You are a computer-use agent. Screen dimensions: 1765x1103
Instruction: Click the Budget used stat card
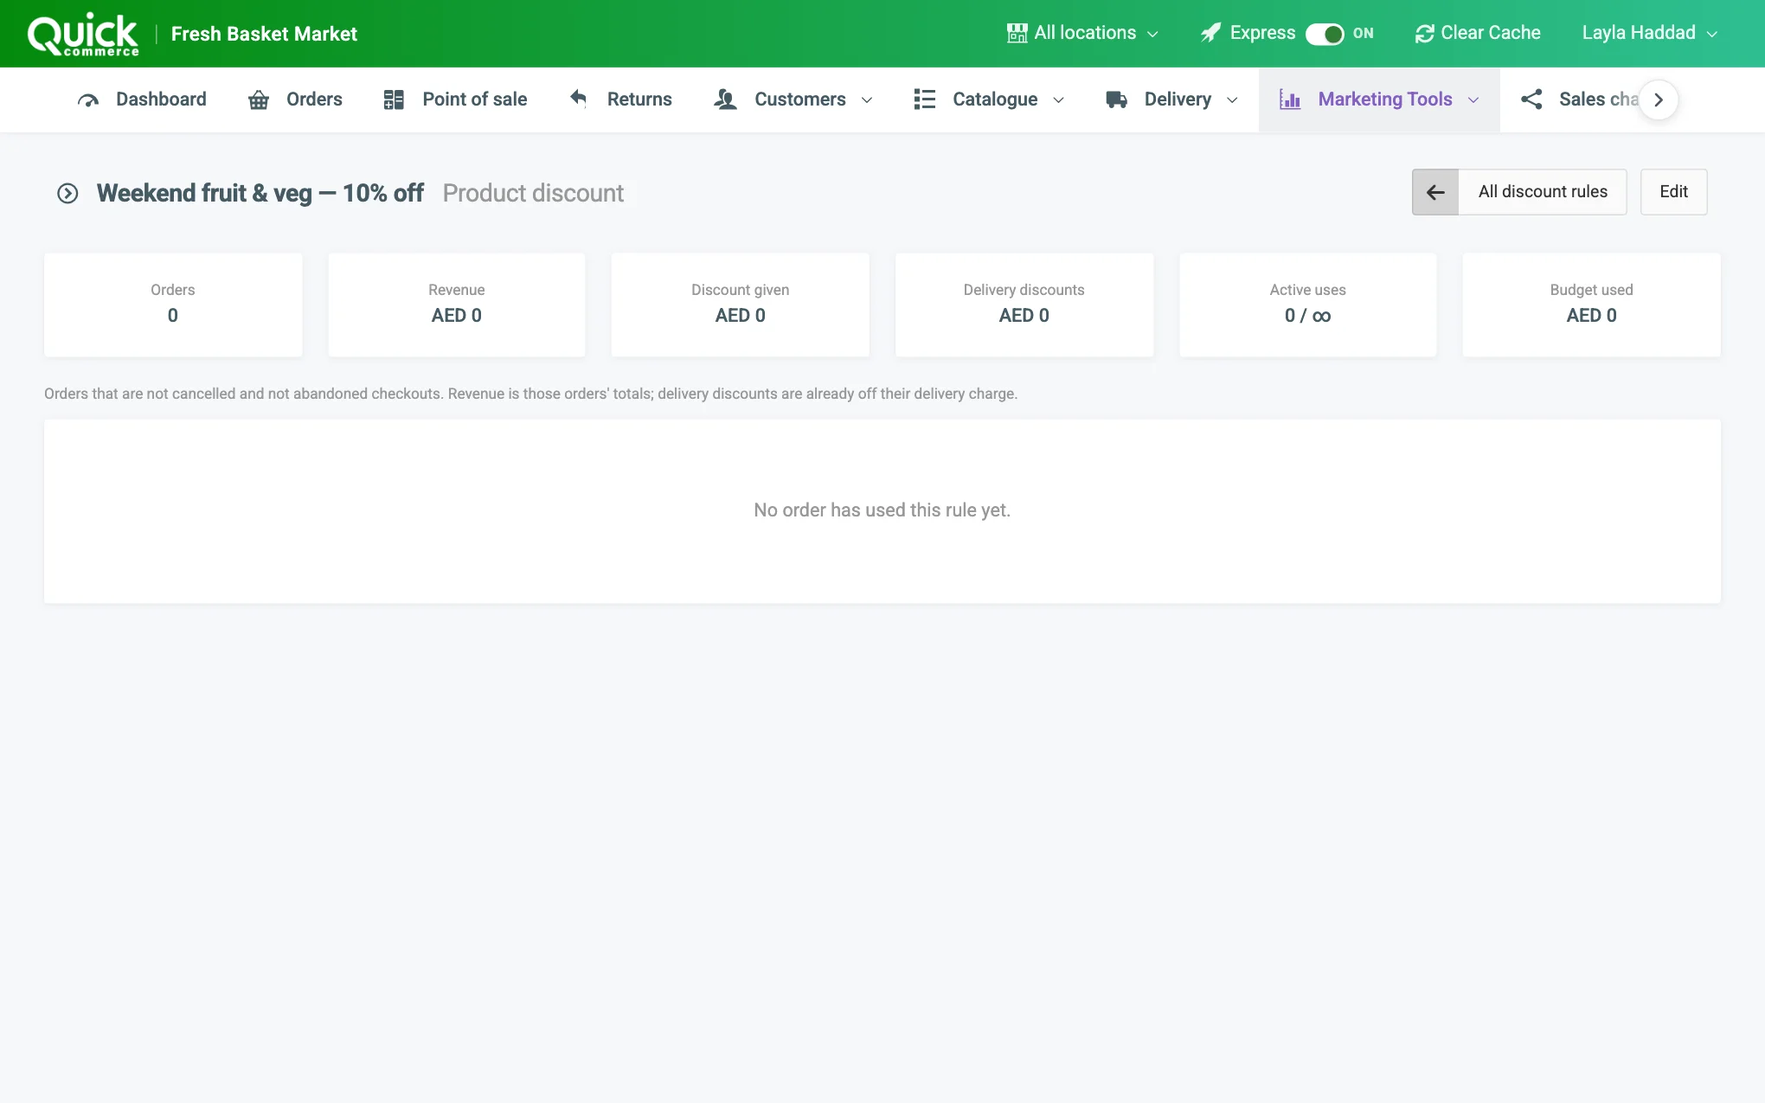click(x=1591, y=305)
